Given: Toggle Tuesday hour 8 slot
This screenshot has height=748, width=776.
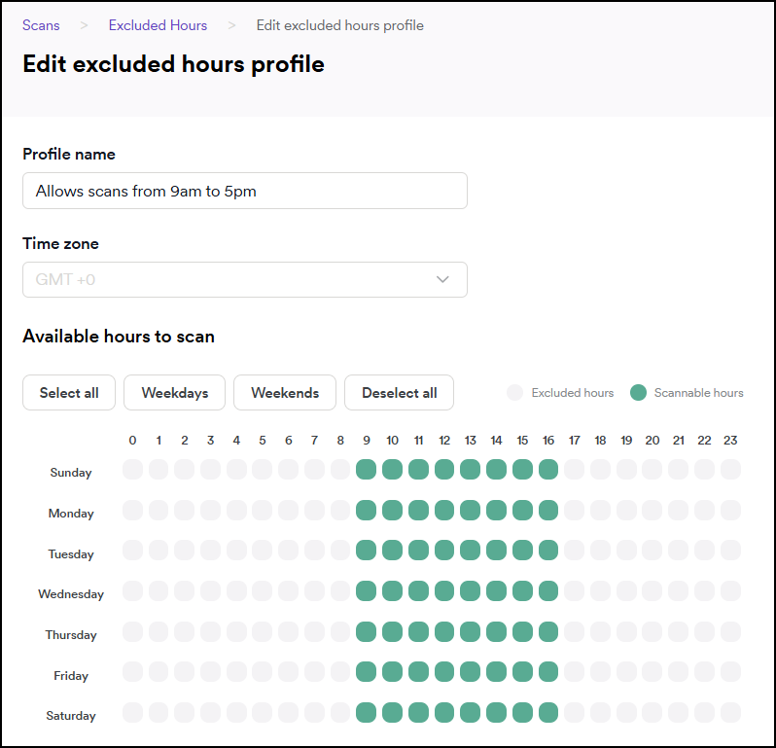Looking at the screenshot, I should click(x=340, y=550).
